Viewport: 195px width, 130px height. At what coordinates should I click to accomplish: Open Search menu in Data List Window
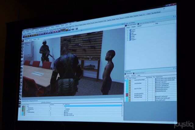click(x=140, y=26)
